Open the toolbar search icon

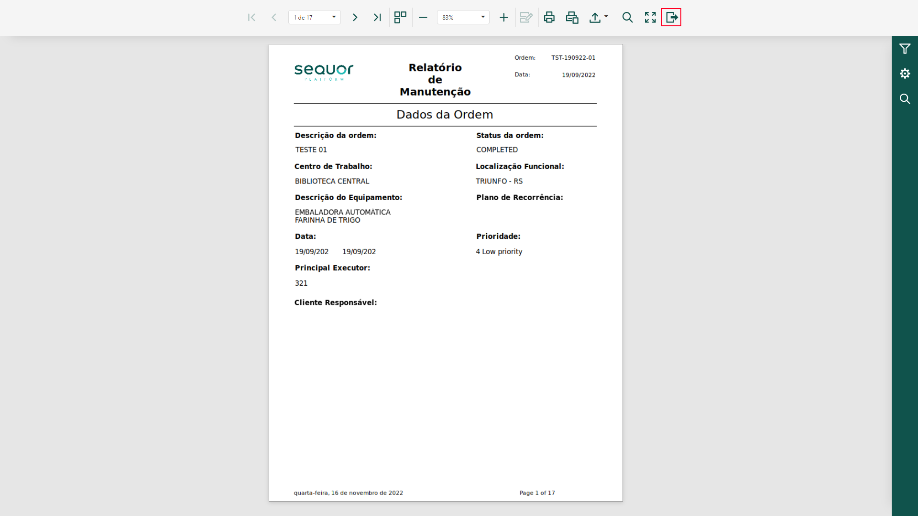pos(628,18)
